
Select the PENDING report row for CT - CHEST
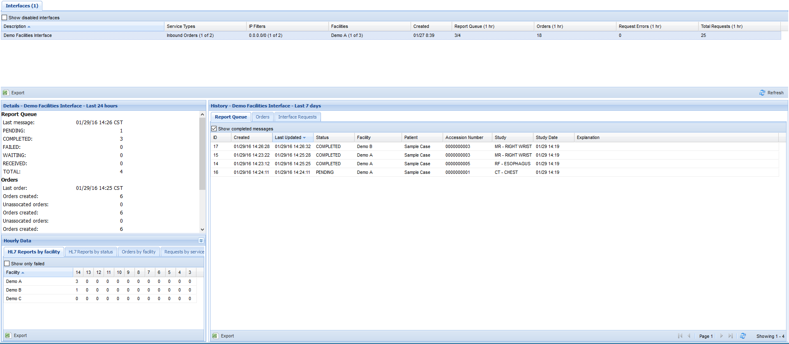(325, 173)
